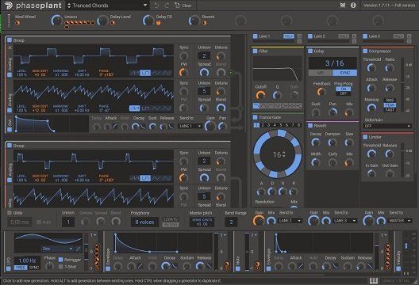Toggle the Limiter enable box

point(365,137)
